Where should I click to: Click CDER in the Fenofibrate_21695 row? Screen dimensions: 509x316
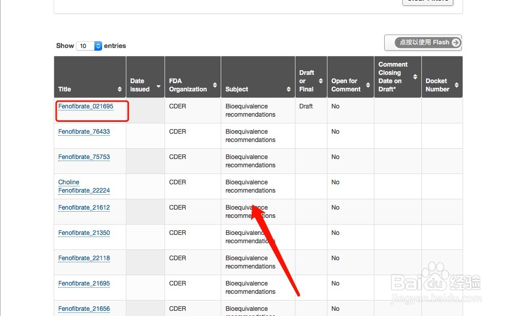click(x=177, y=283)
